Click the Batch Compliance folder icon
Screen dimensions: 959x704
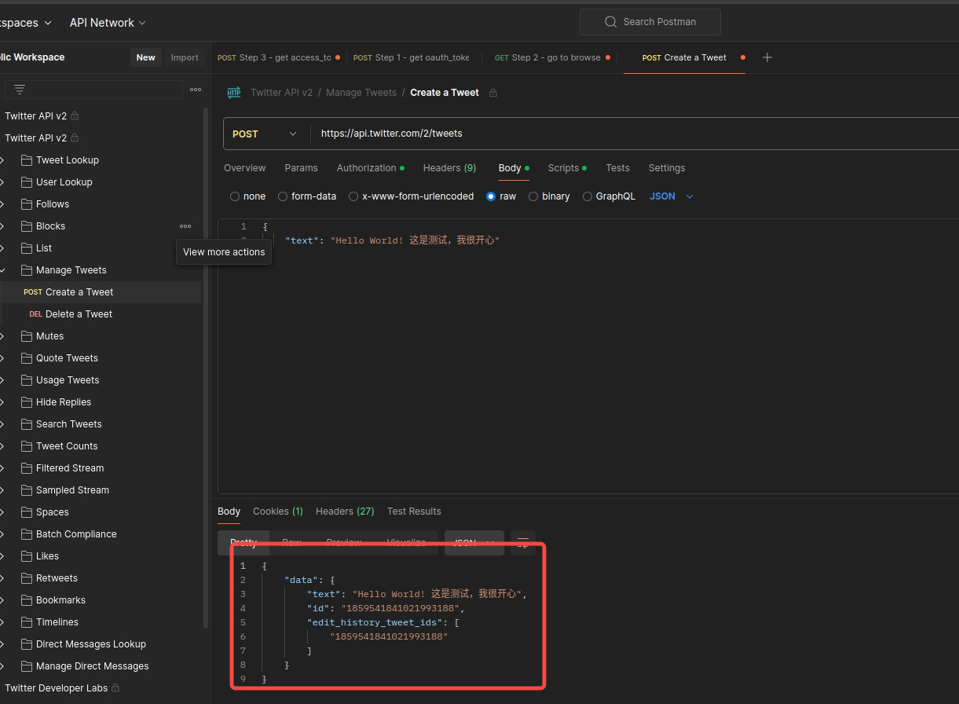click(26, 534)
